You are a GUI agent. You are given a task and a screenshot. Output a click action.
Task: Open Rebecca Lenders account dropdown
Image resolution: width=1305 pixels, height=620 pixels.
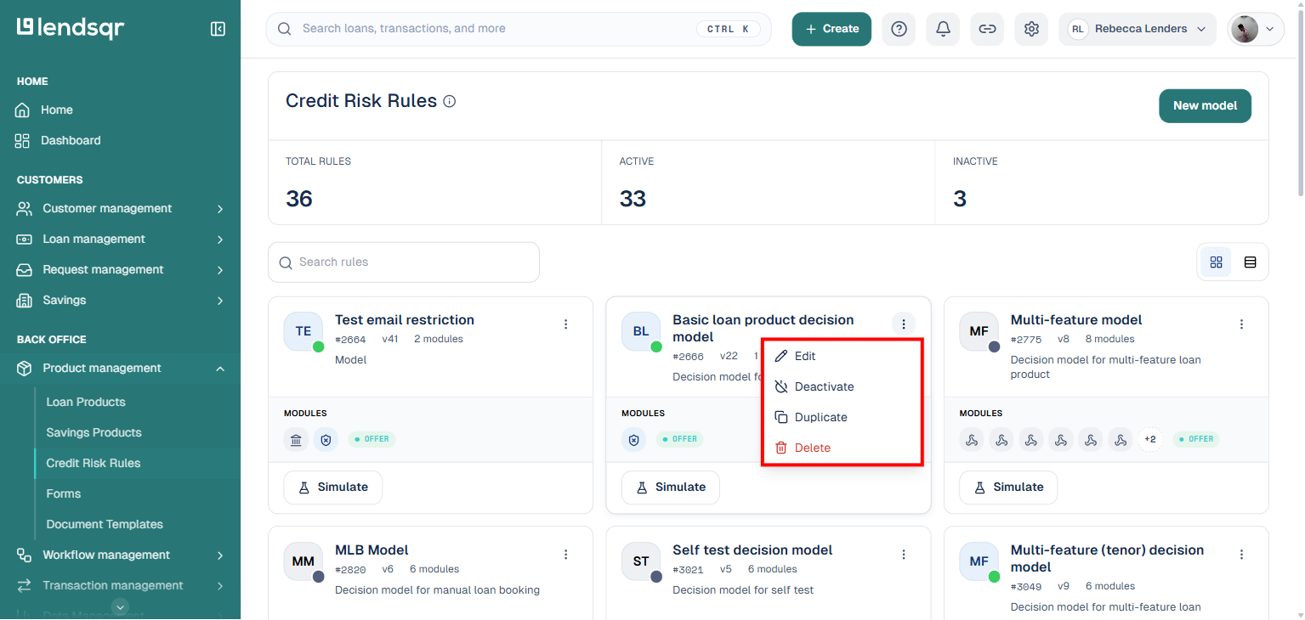point(1138,29)
